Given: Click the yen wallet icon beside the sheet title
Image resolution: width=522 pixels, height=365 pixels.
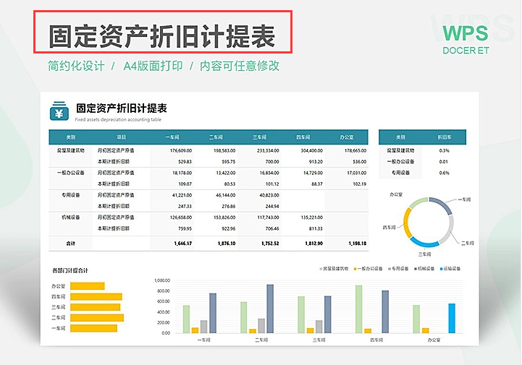Looking at the screenshot, I should (59, 111).
